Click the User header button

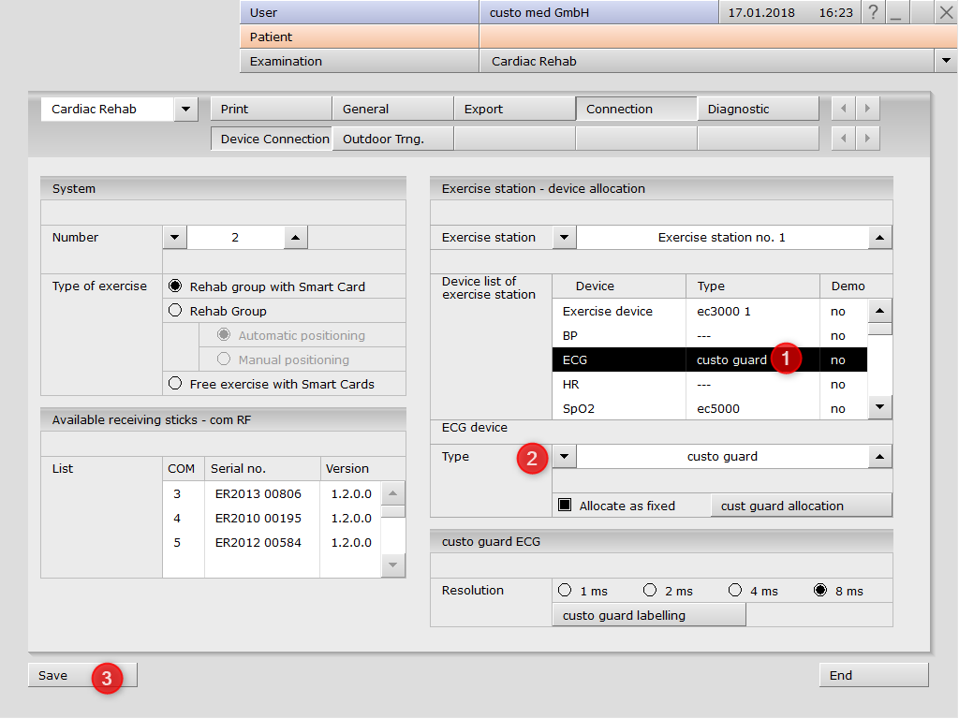point(359,12)
